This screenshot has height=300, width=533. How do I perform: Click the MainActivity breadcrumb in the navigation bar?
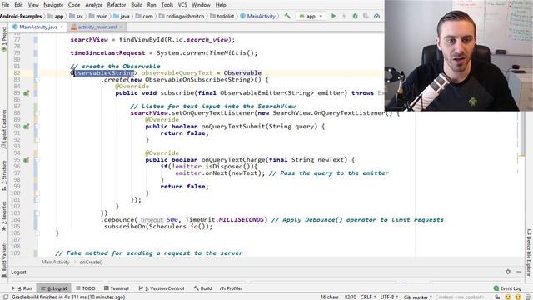pos(257,16)
